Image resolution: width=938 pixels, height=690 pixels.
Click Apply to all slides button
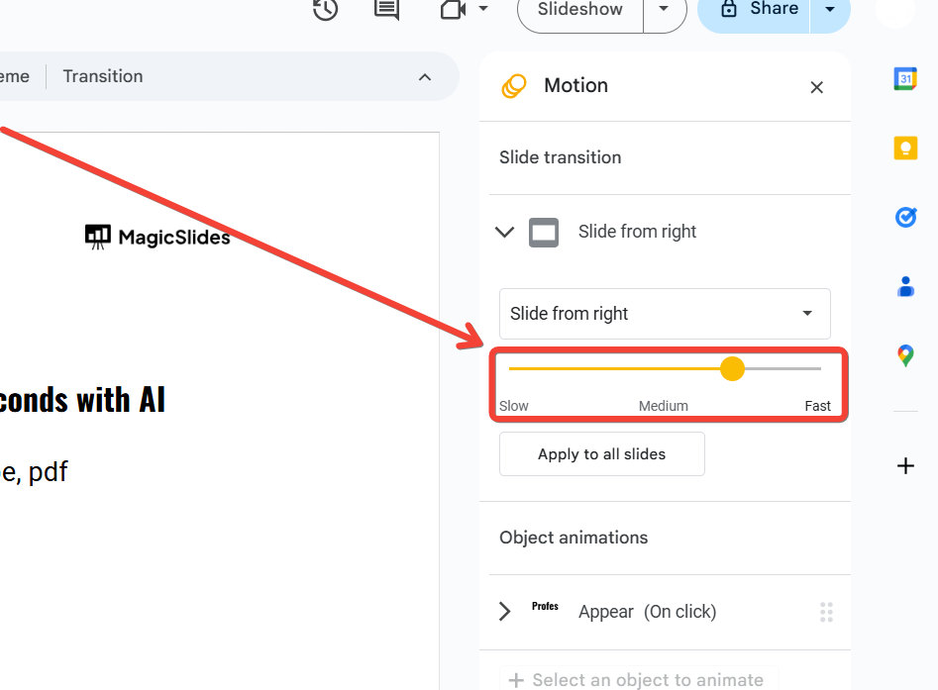click(x=602, y=454)
